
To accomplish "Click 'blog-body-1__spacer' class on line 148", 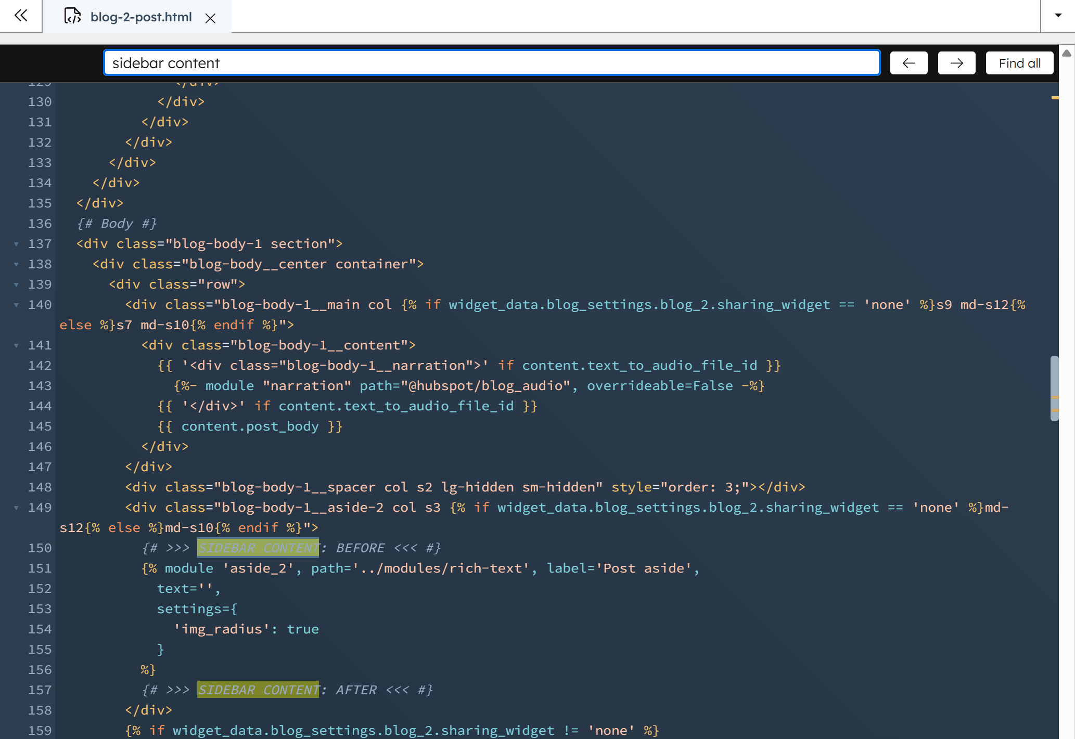I will [x=298, y=487].
